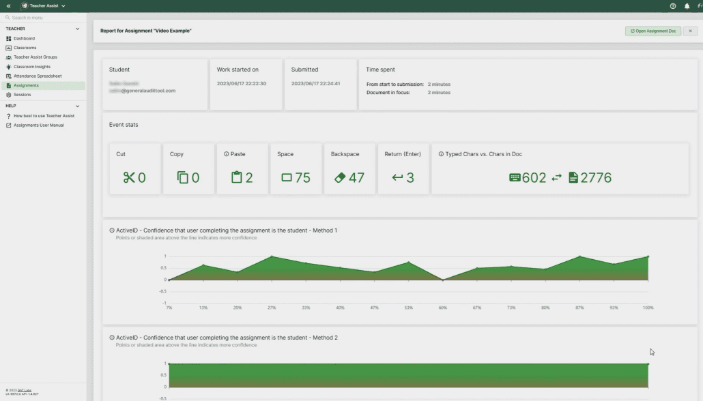The height and width of the screenshot is (401, 703).
Task: Close the assignment report with X button
Action: point(690,31)
